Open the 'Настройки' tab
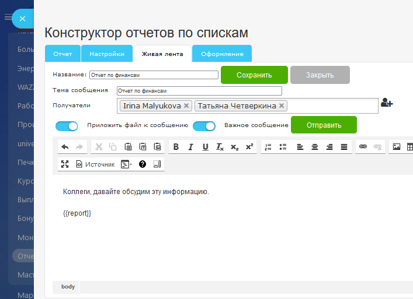This screenshot has width=413, height=299. point(107,54)
